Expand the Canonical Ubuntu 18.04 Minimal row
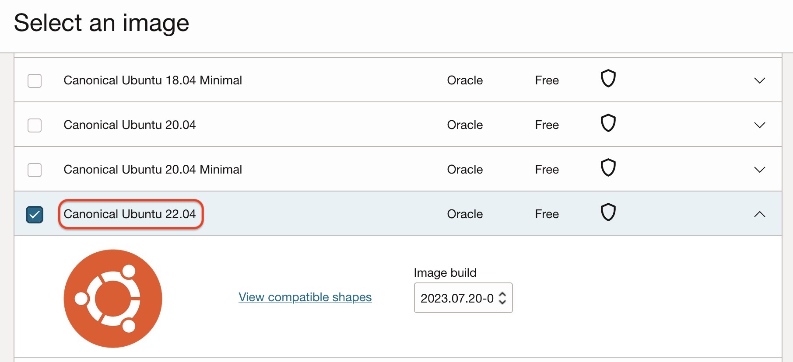The width and height of the screenshot is (793, 362). [x=760, y=81]
